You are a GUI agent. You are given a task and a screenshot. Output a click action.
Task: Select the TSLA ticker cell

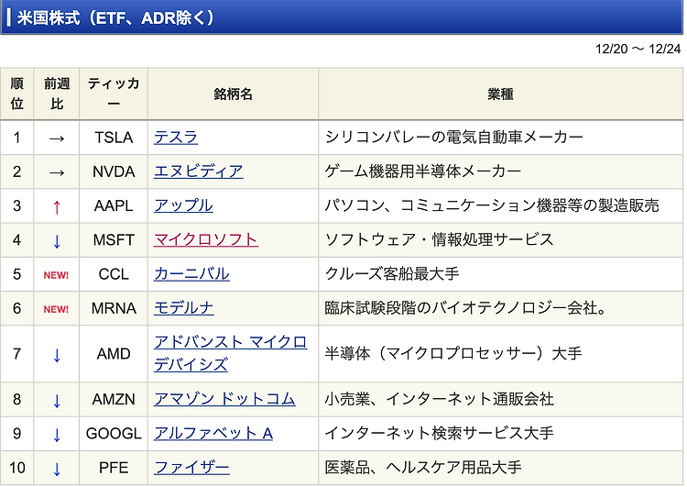point(114,138)
